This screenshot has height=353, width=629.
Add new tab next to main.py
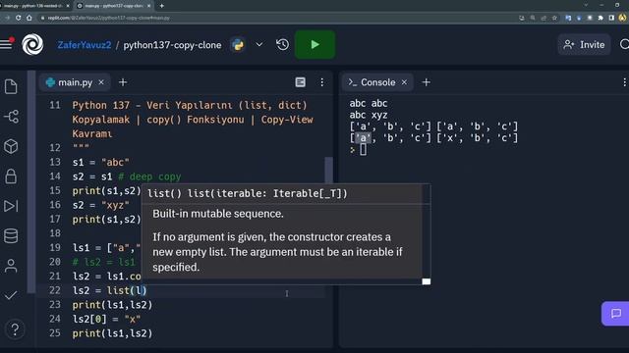coord(123,82)
